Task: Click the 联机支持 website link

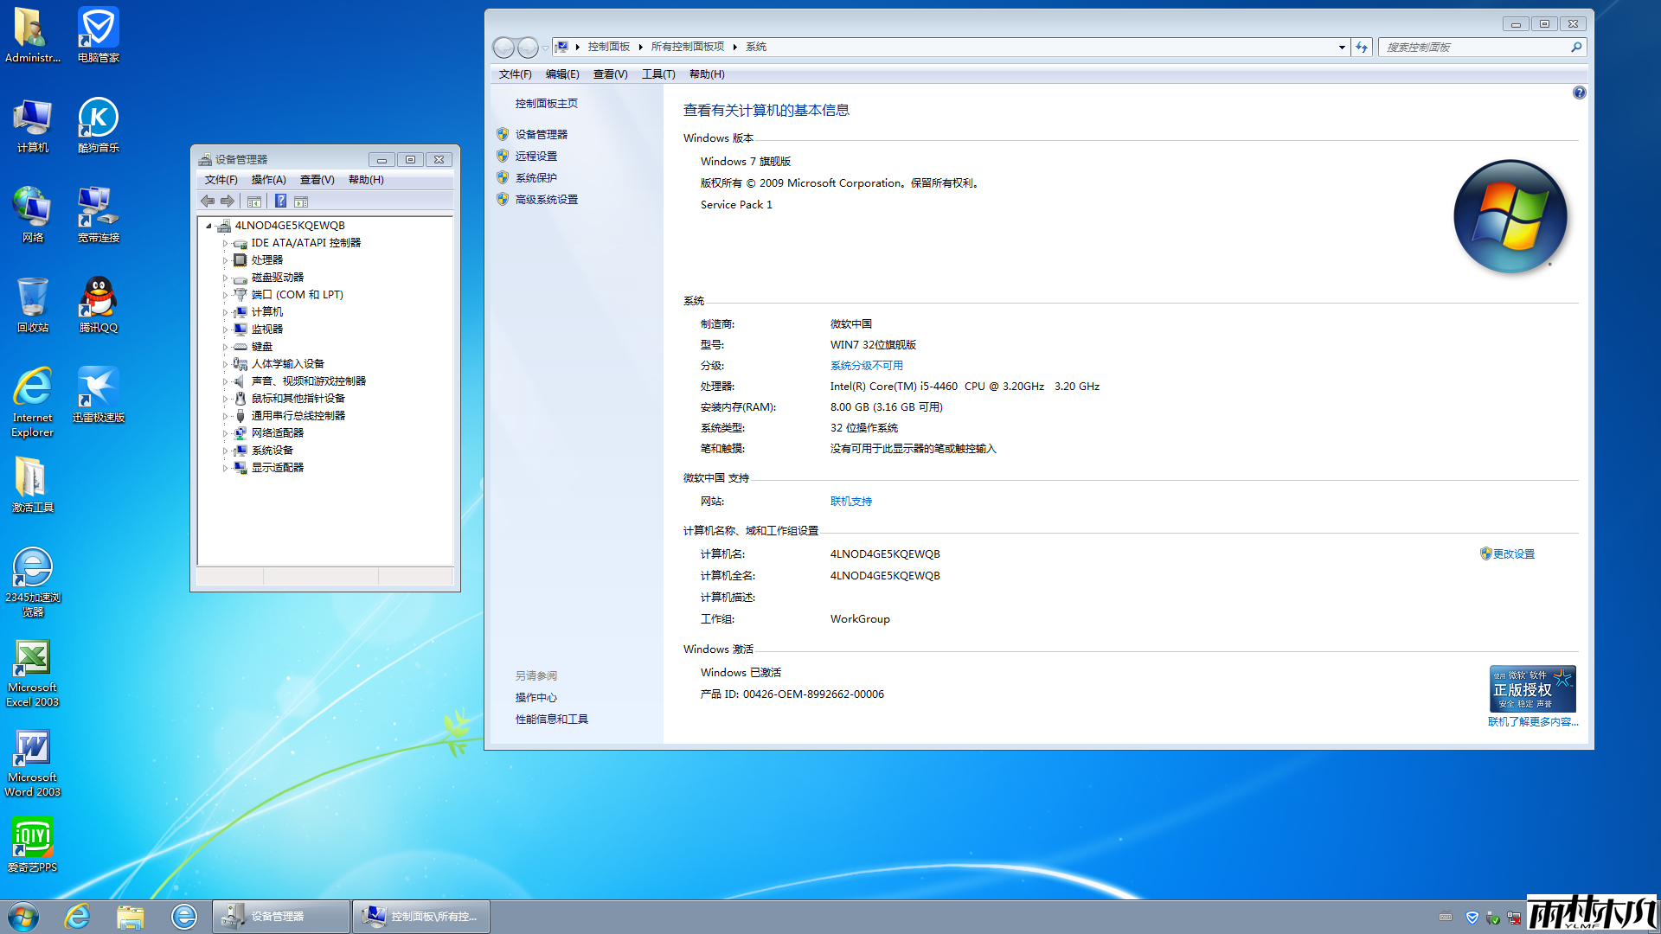Action: tap(850, 502)
